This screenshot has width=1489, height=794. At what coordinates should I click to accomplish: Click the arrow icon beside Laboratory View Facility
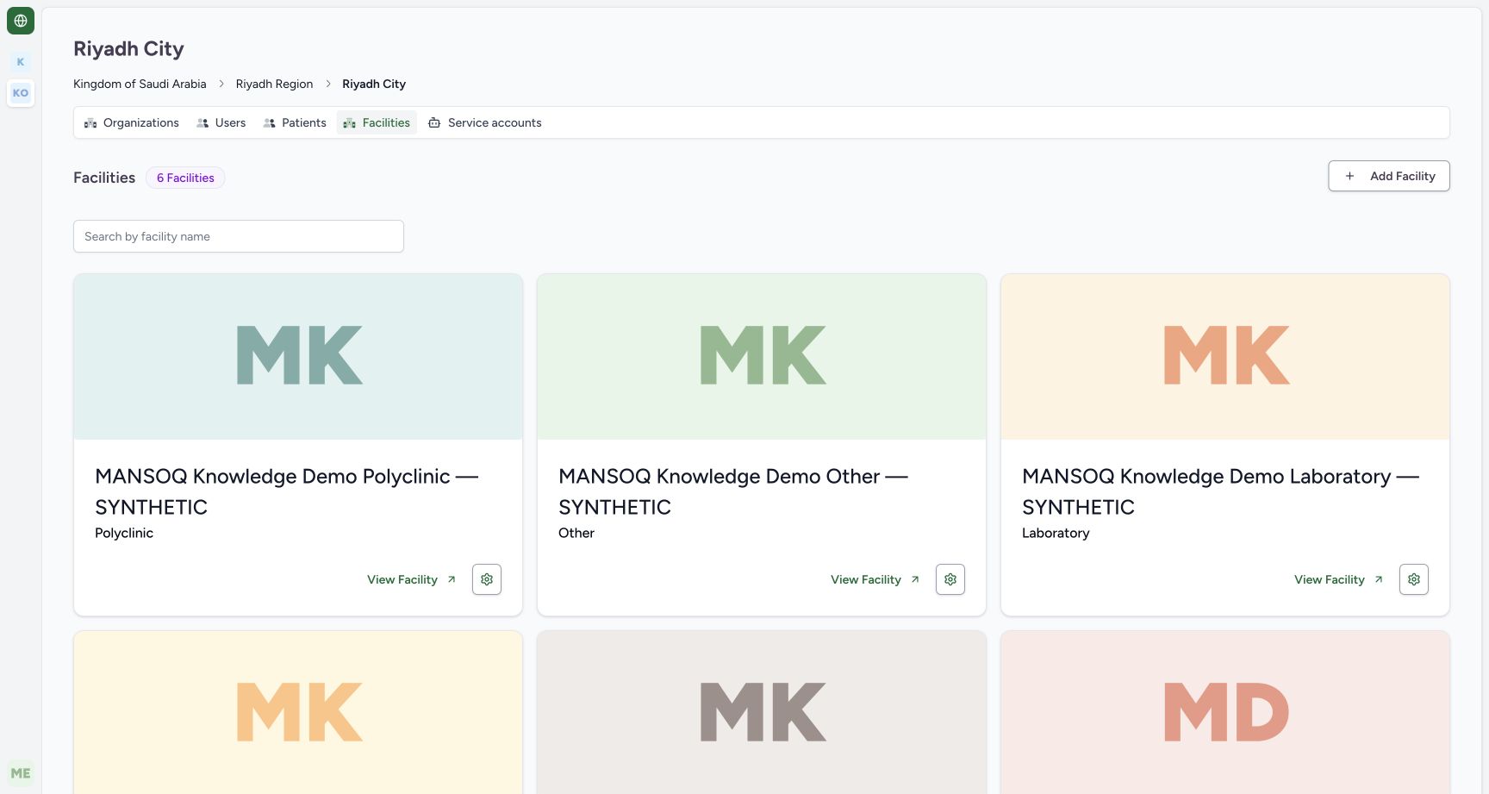coord(1379,579)
